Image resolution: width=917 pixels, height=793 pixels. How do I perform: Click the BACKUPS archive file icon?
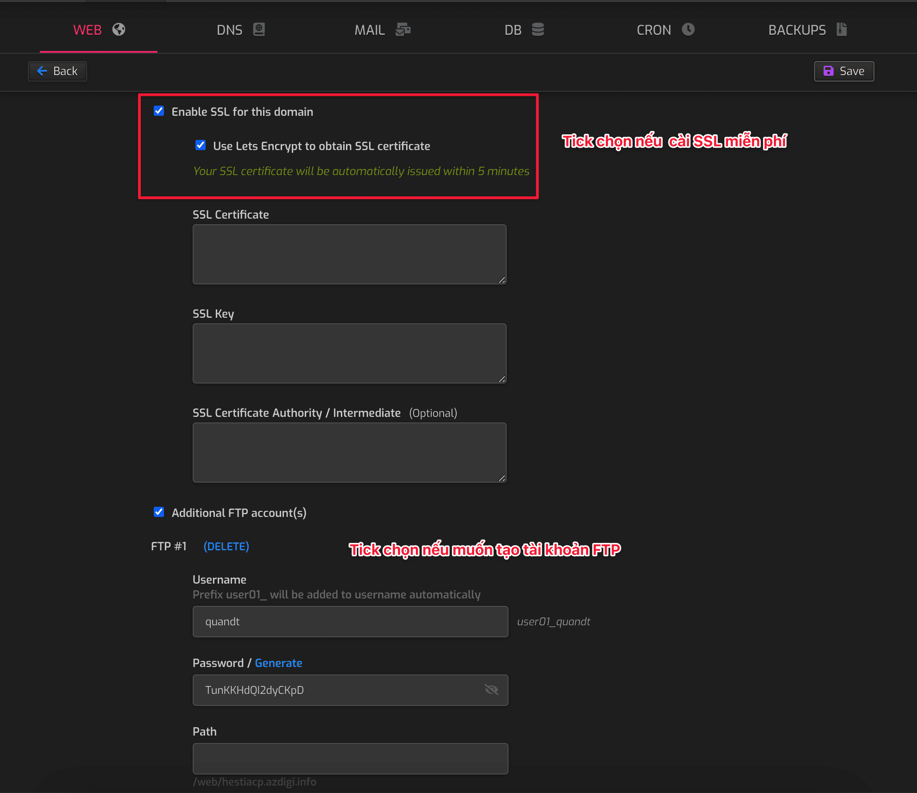tap(842, 30)
